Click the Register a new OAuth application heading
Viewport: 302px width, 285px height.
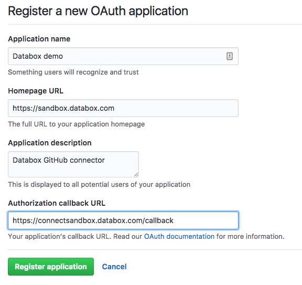coord(98,11)
